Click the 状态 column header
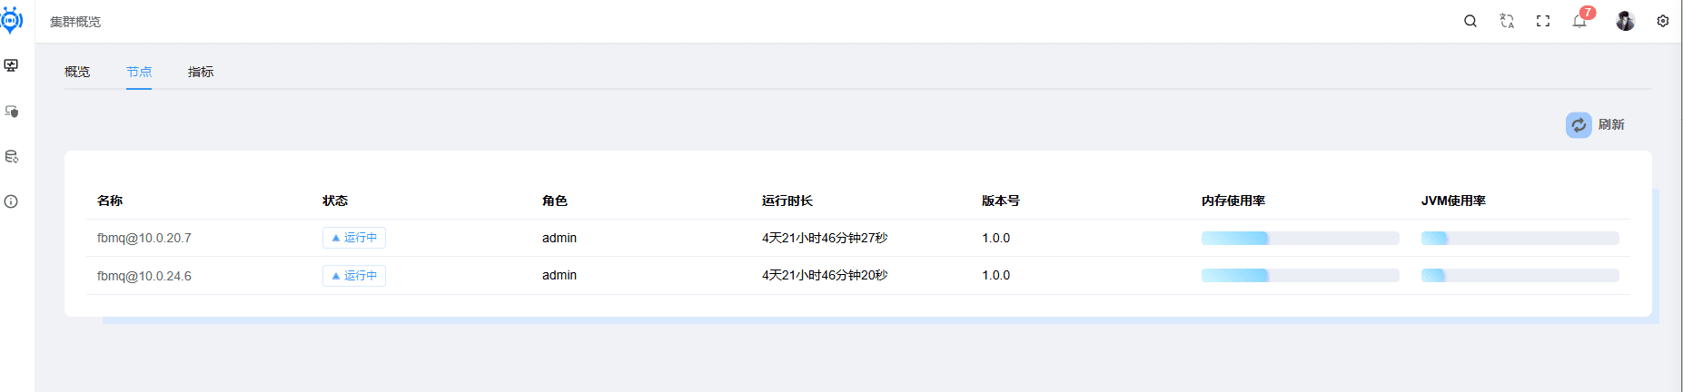The height and width of the screenshot is (392, 1683). (335, 201)
